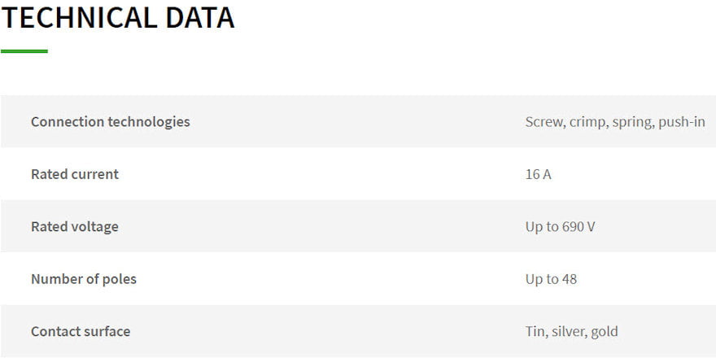Image resolution: width=716 pixels, height=358 pixels.
Task: Select the word silver in contact surface
Action: [x=569, y=332]
